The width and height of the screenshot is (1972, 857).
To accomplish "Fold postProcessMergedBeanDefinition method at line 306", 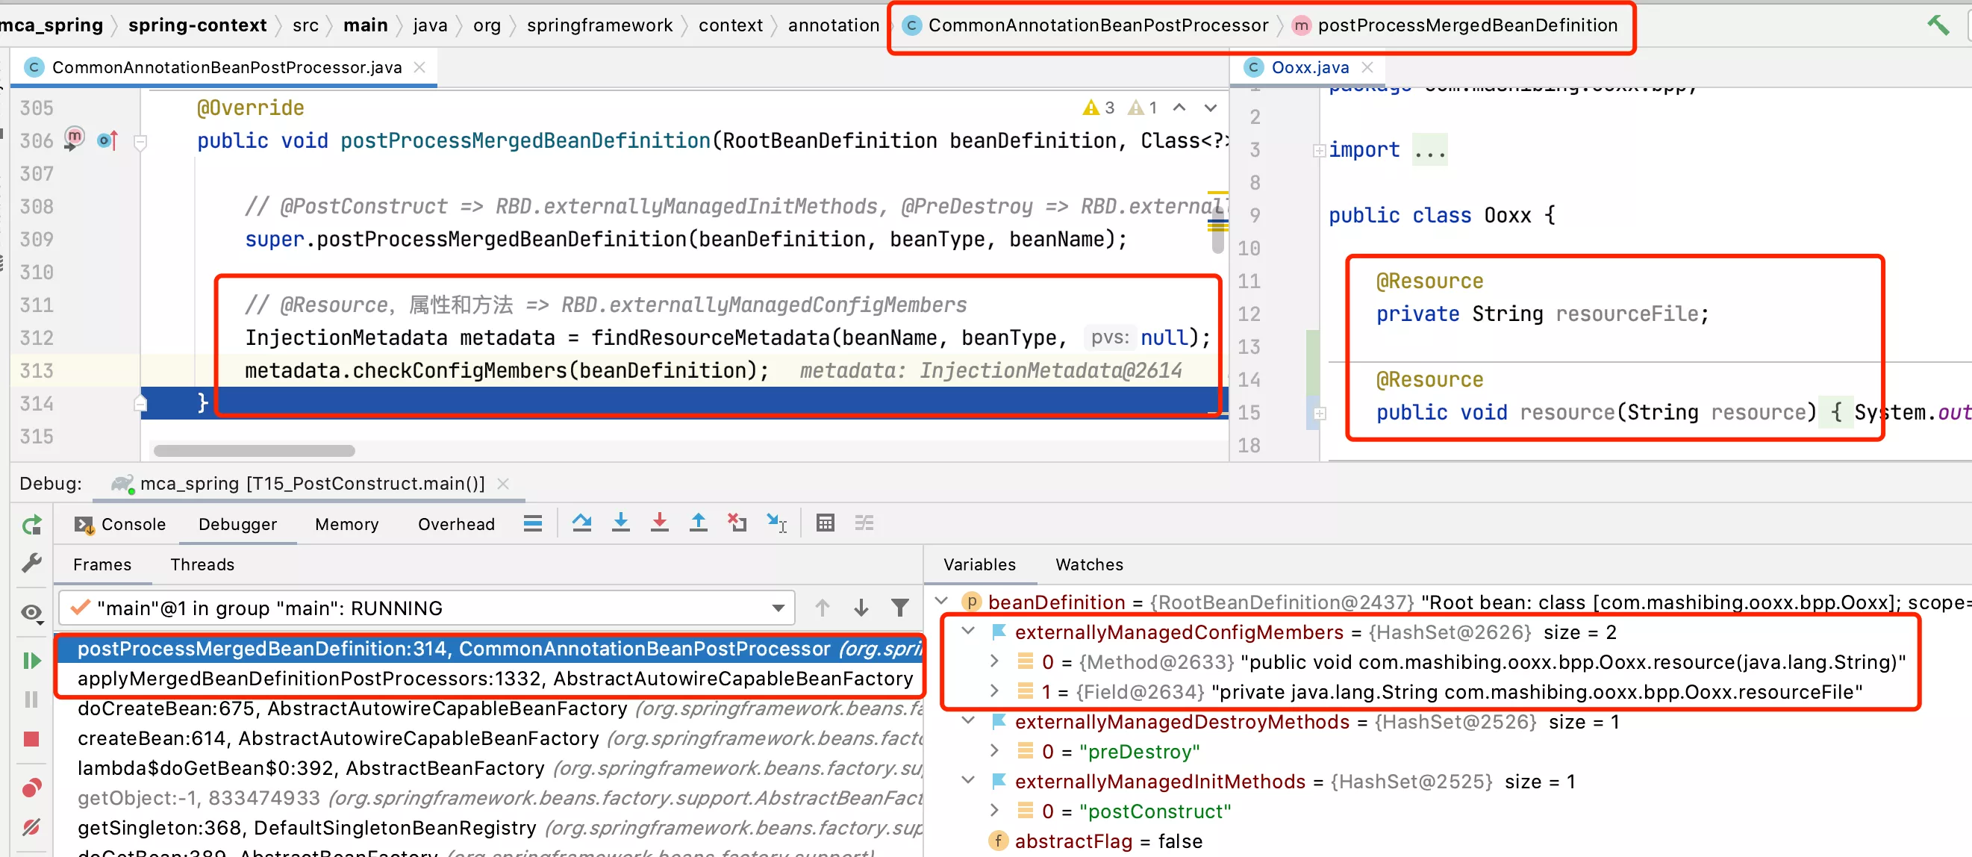I will click(140, 142).
